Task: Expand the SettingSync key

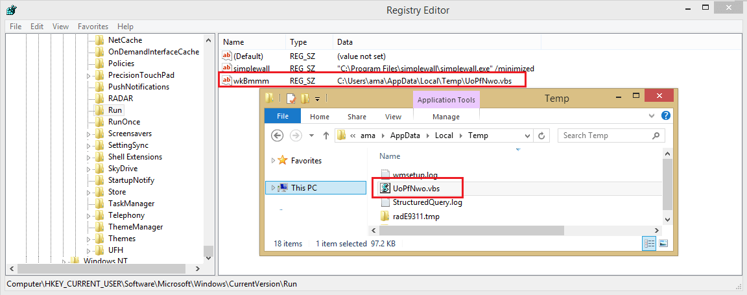Action: 88,145
